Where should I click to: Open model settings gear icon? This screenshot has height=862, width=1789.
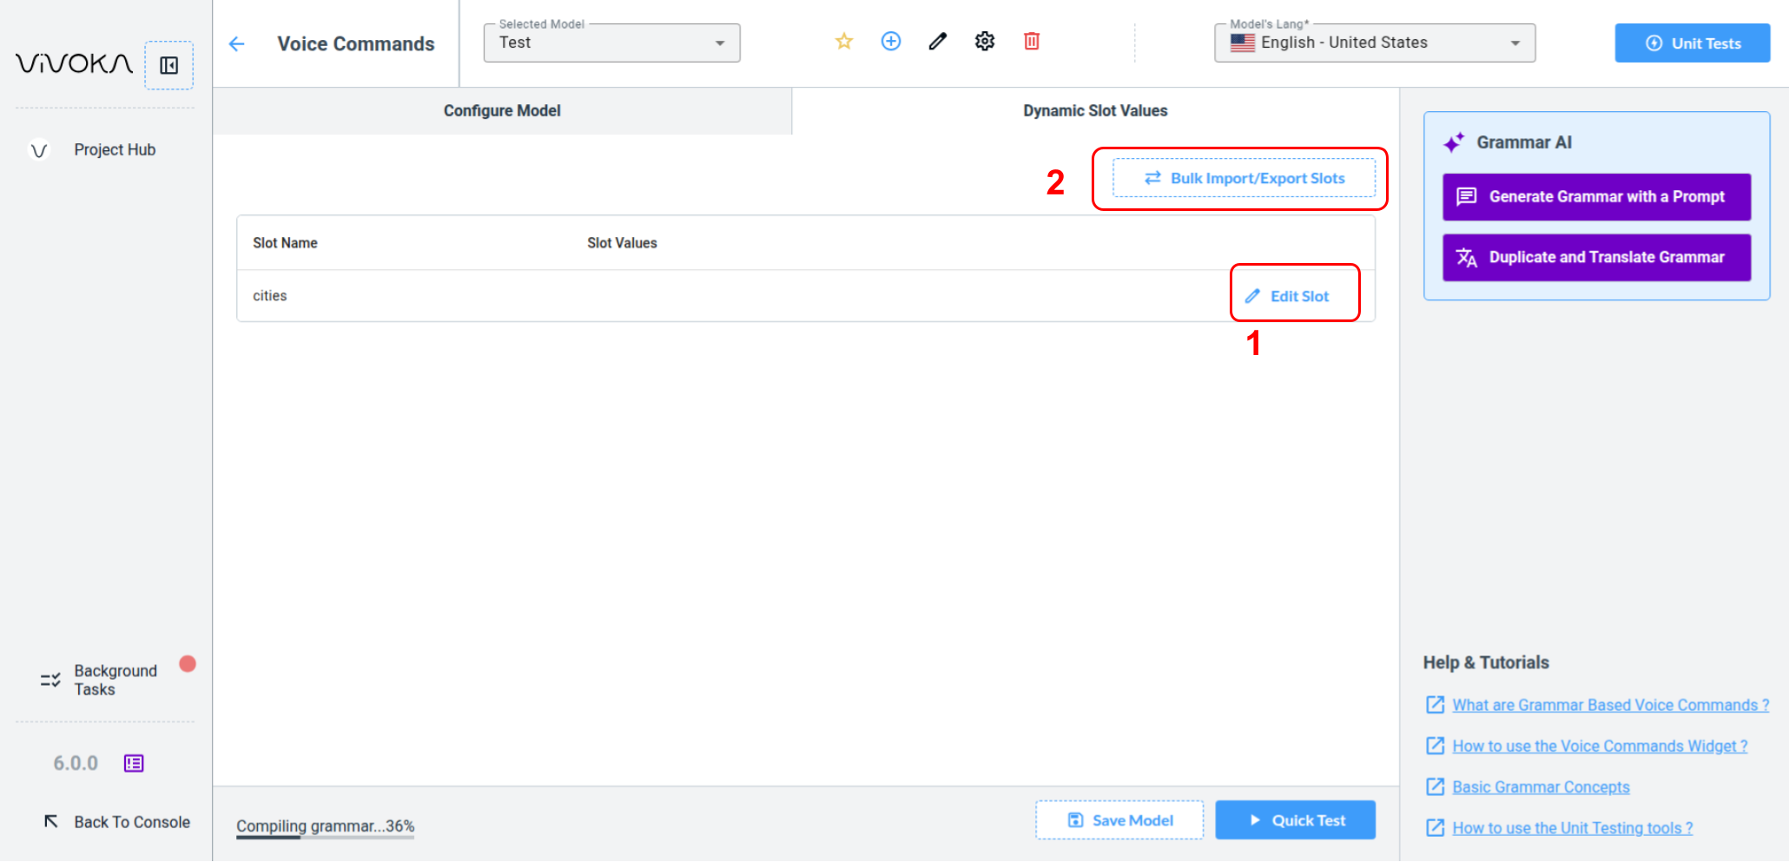(x=984, y=42)
